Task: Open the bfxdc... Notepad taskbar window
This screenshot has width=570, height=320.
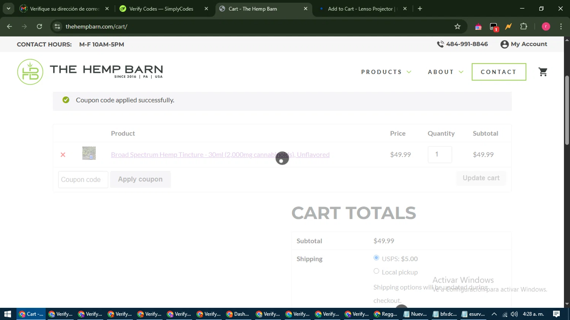Action: pos(445,314)
